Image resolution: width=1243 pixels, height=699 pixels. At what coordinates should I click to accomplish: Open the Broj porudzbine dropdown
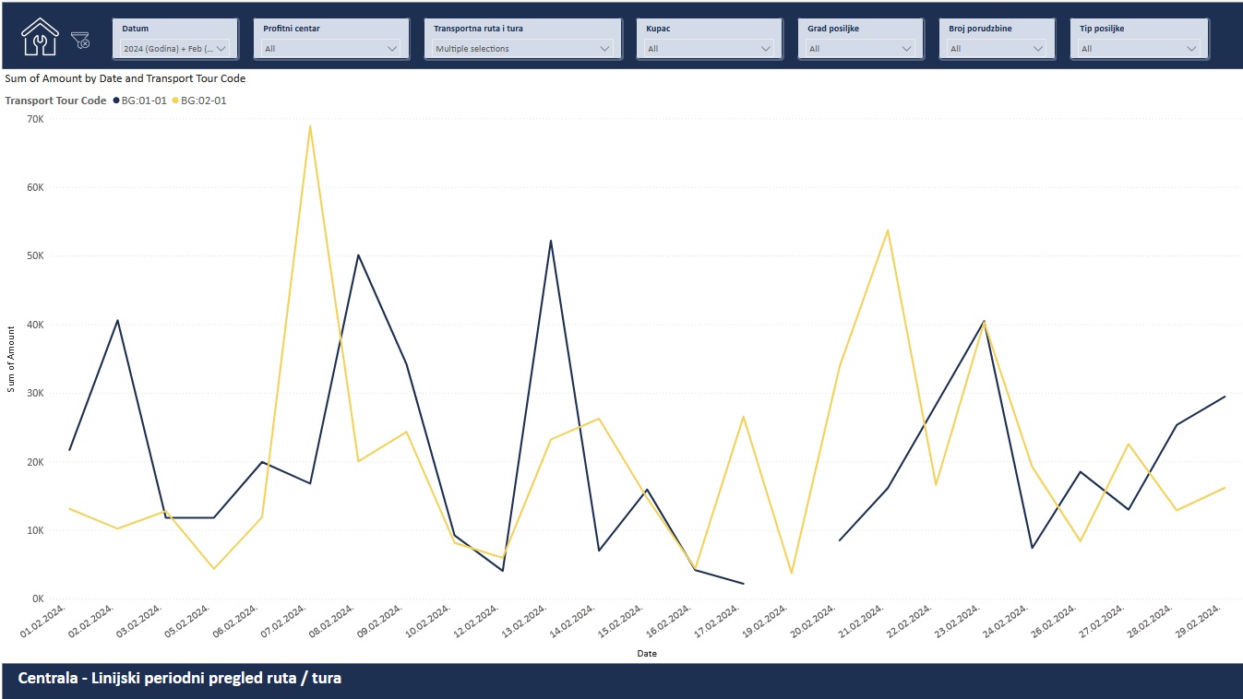coord(998,48)
